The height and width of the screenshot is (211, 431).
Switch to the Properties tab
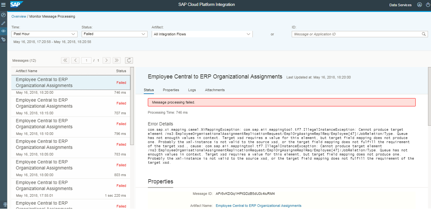[x=171, y=90]
